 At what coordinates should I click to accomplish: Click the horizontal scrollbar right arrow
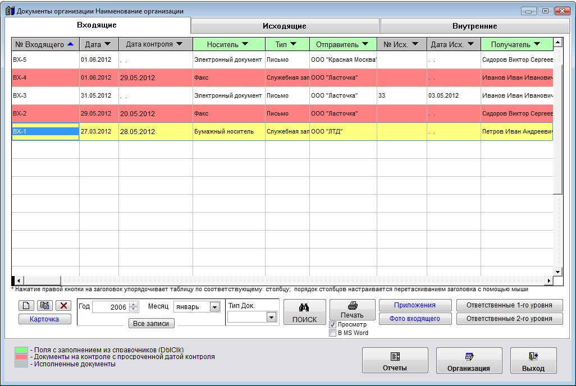[x=549, y=281]
